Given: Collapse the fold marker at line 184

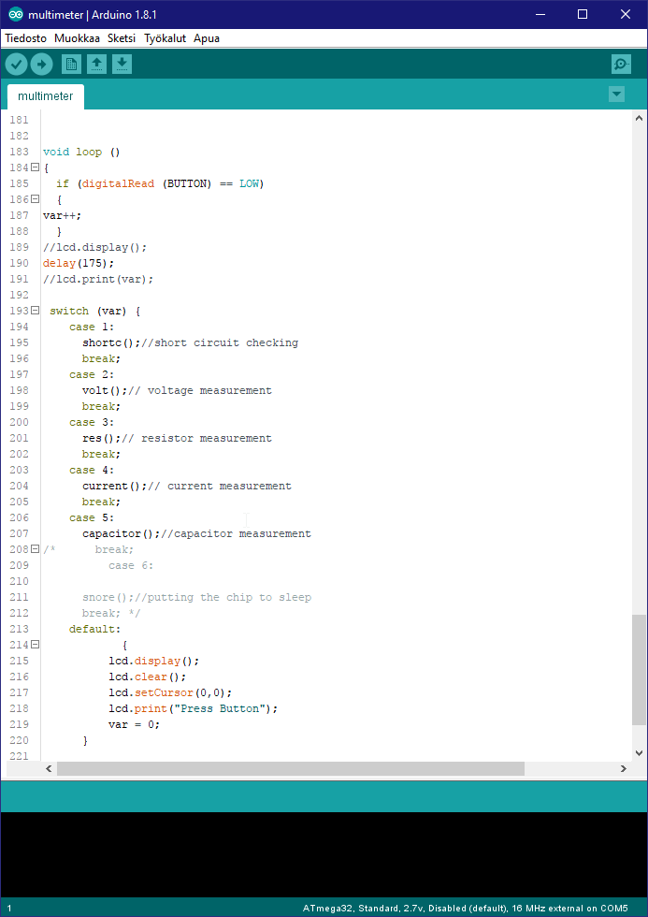Looking at the screenshot, I should (x=35, y=167).
